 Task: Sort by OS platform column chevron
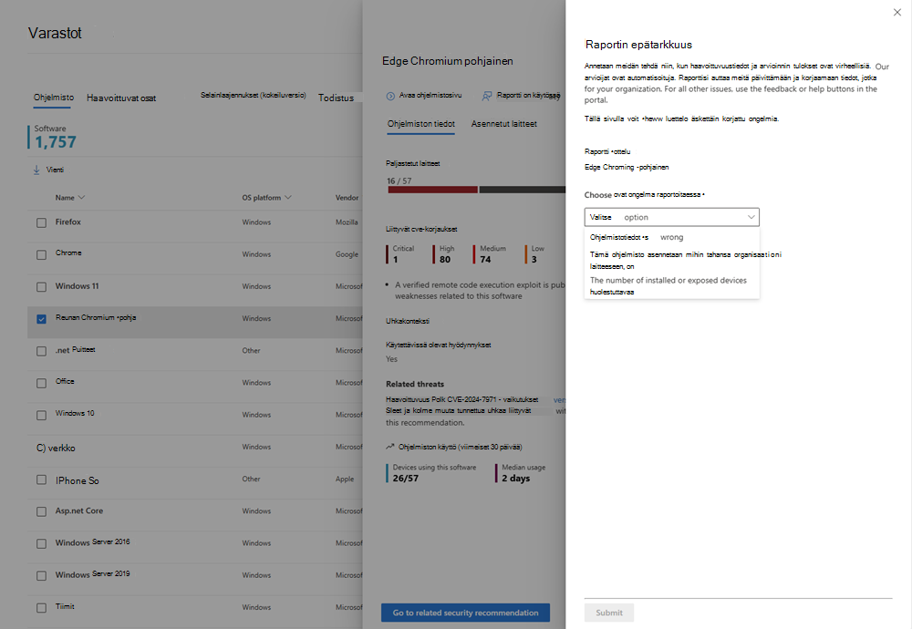(288, 198)
